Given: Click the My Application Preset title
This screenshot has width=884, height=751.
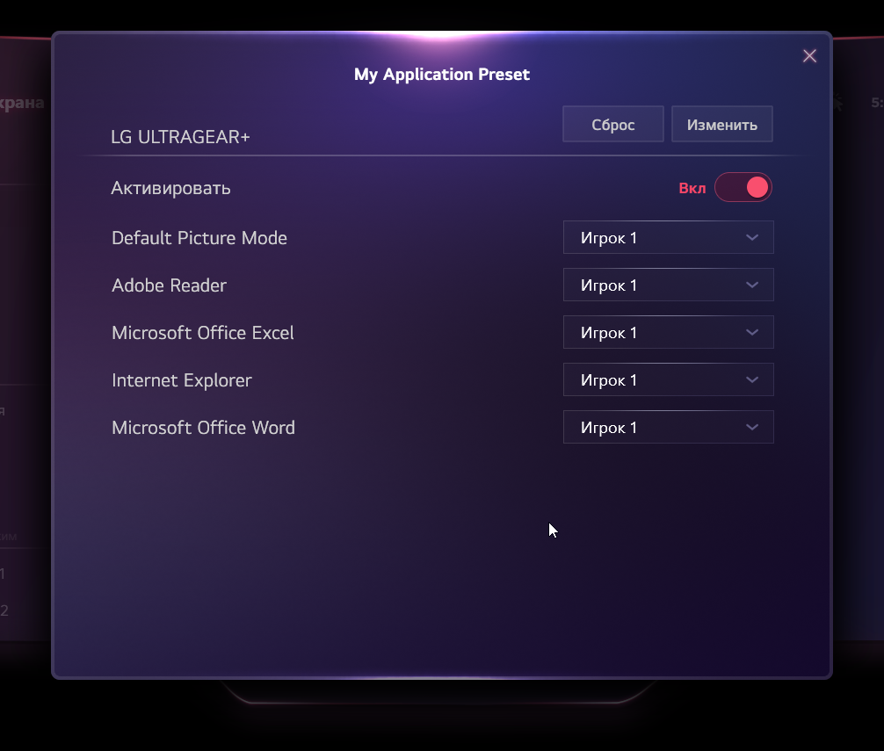Looking at the screenshot, I should 442,75.
